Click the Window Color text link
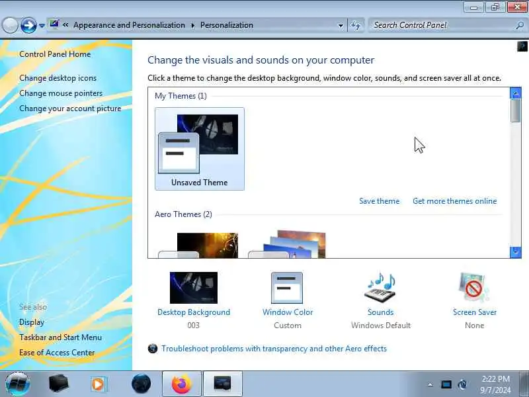 [x=288, y=312]
